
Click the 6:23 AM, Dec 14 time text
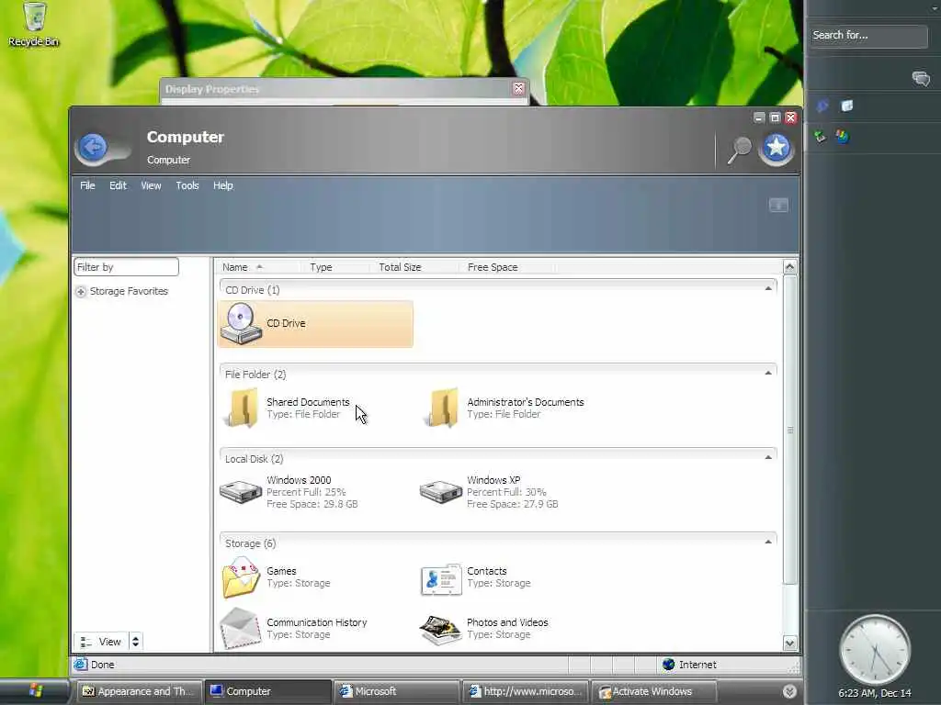click(x=875, y=693)
